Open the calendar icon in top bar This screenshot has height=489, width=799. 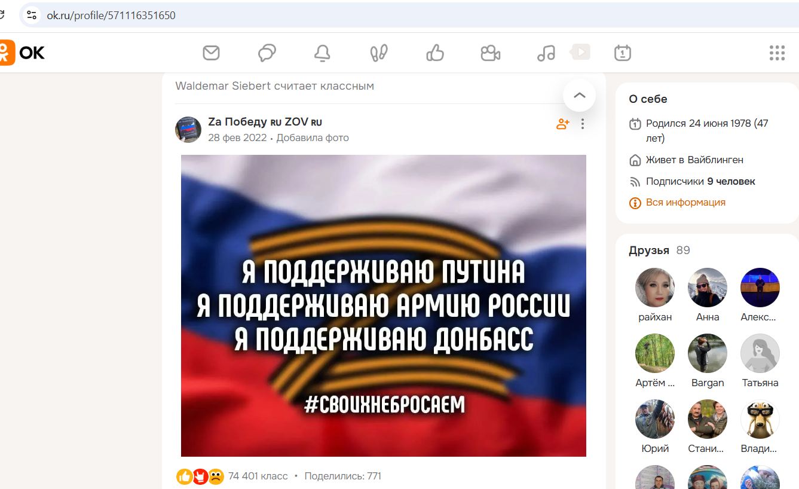tap(623, 53)
